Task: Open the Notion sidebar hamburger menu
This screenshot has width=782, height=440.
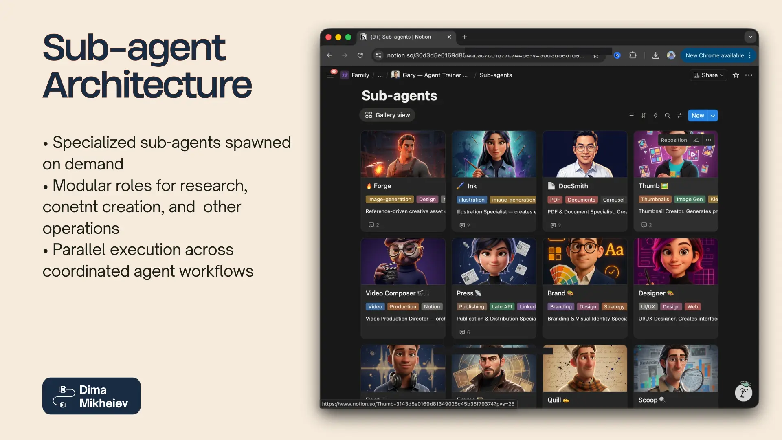Action: pyautogui.click(x=330, y=75)
